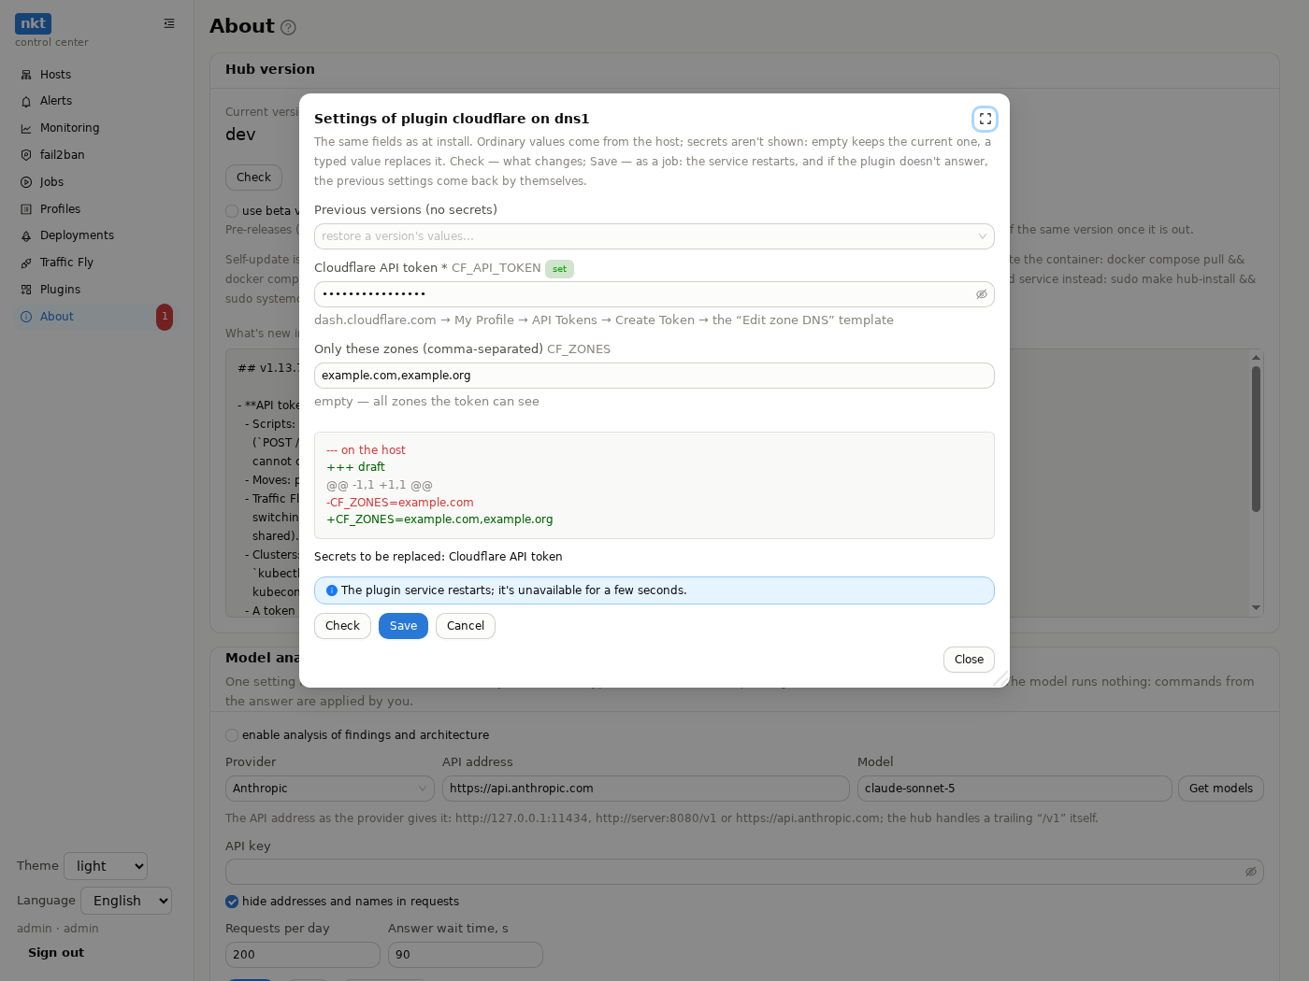Image resolution: width=1309 pixels, height=981 pixels.
Task: Enable analysis of findings and architecture
Action: click(x=232, y=735)
